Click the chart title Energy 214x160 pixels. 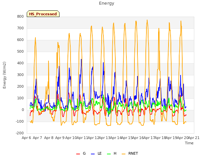point(107,3)
